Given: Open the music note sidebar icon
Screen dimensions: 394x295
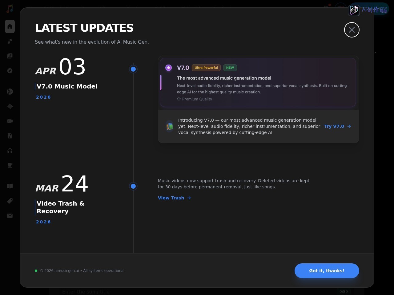Looking at the screenshot, I should pos(10,41).
